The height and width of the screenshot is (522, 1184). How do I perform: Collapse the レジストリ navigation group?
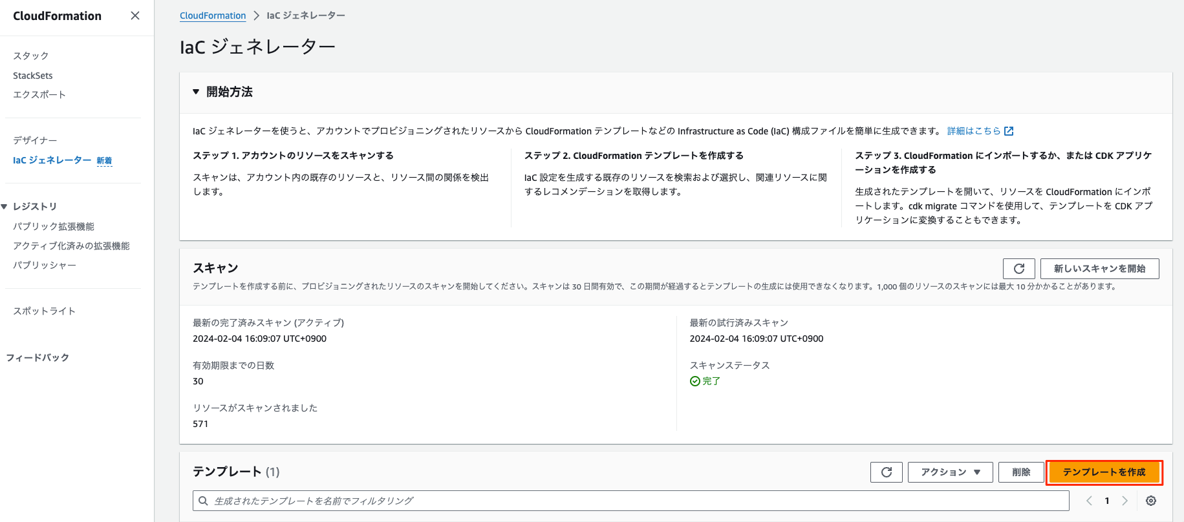coord(5,207)
